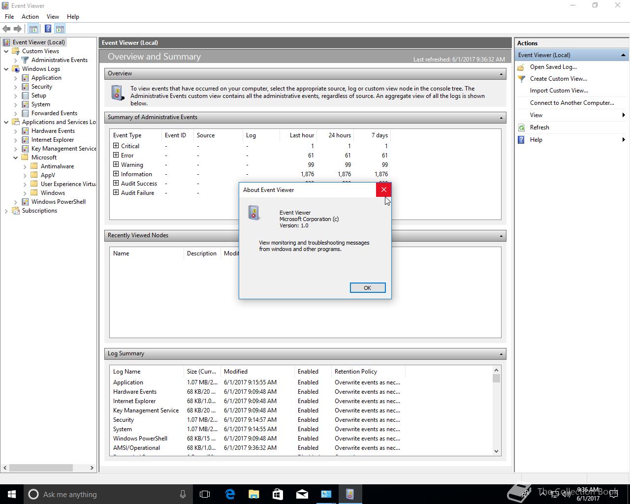Image resolution: width=630 pixels, height=504 pixels.
Task: Select Forwarded Events in the tree
Action: (x=54, y=113)
